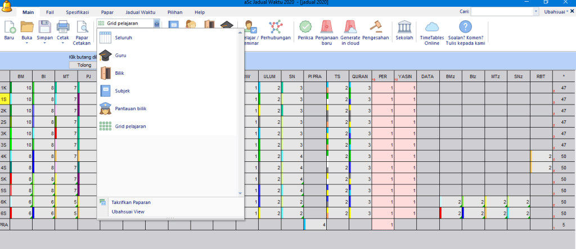Click RBT cell for class 4K
Viewport: 576px width, 249px height.
tap(542, 156)
